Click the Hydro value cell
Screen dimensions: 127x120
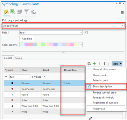31,95
